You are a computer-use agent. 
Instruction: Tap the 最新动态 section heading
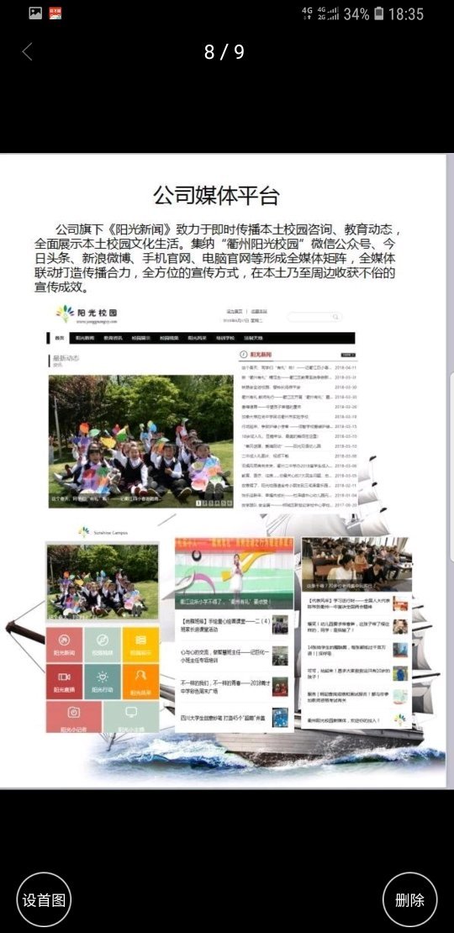coord(66,358)
